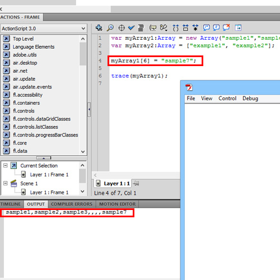Collapse the Scene 1 tree node
The image size is (280, 280).
click(6, 183)
